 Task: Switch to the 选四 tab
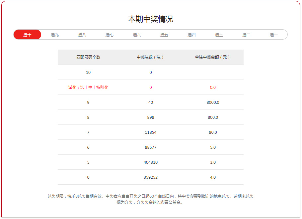191,35
